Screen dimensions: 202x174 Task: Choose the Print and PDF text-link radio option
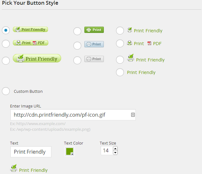click(x=120, y=43)
